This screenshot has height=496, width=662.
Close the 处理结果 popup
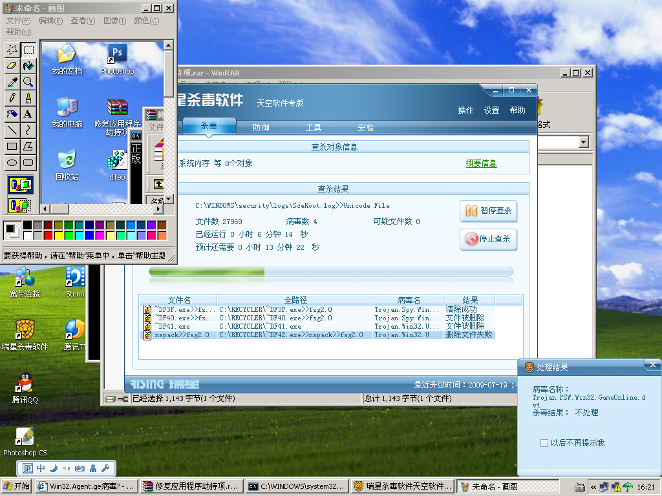coord(653,365)
